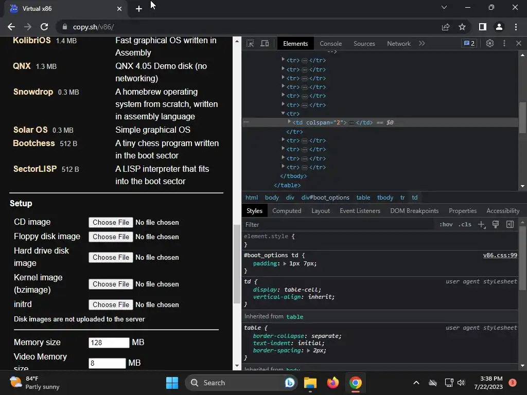The width and height of the screenshot is (527, 395).
Task: Toggle the device toolbar icon in DevTools
Action: tap(265, 43)
